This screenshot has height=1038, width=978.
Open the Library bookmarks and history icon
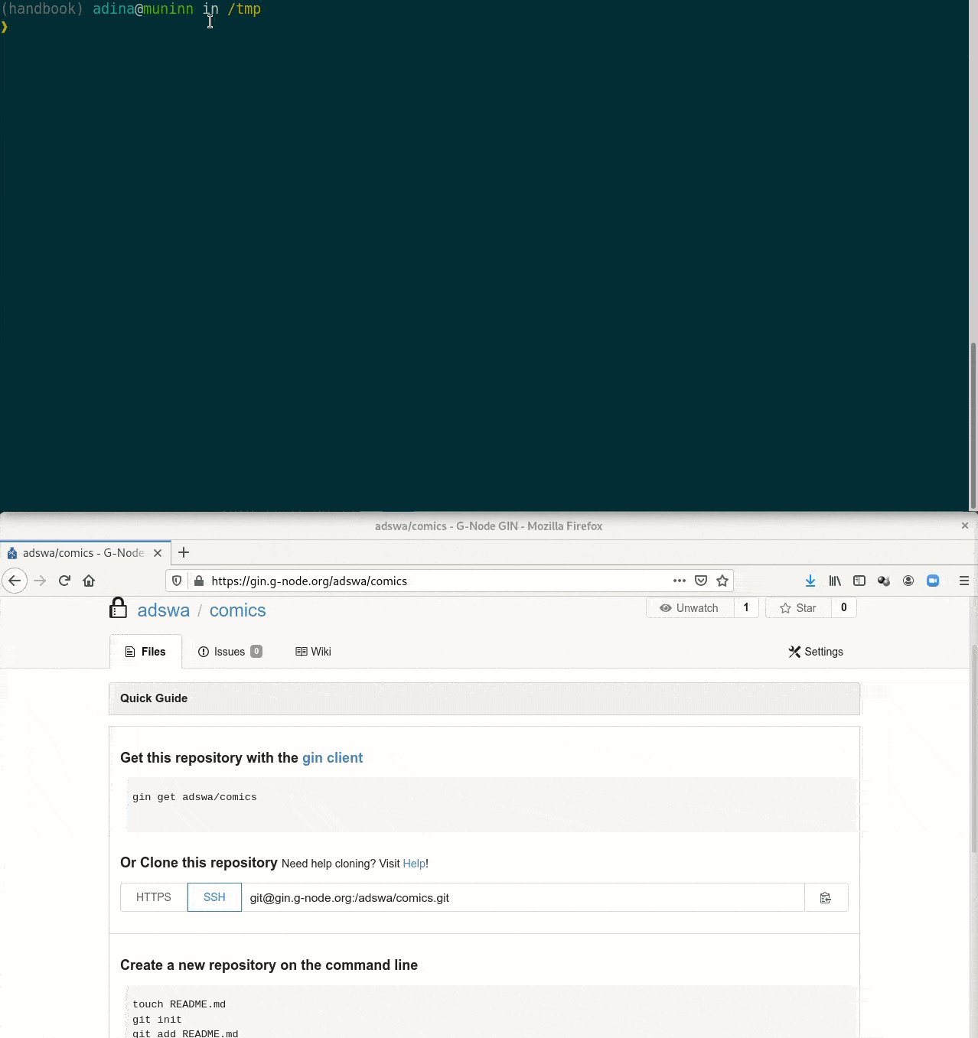(835, 581)
